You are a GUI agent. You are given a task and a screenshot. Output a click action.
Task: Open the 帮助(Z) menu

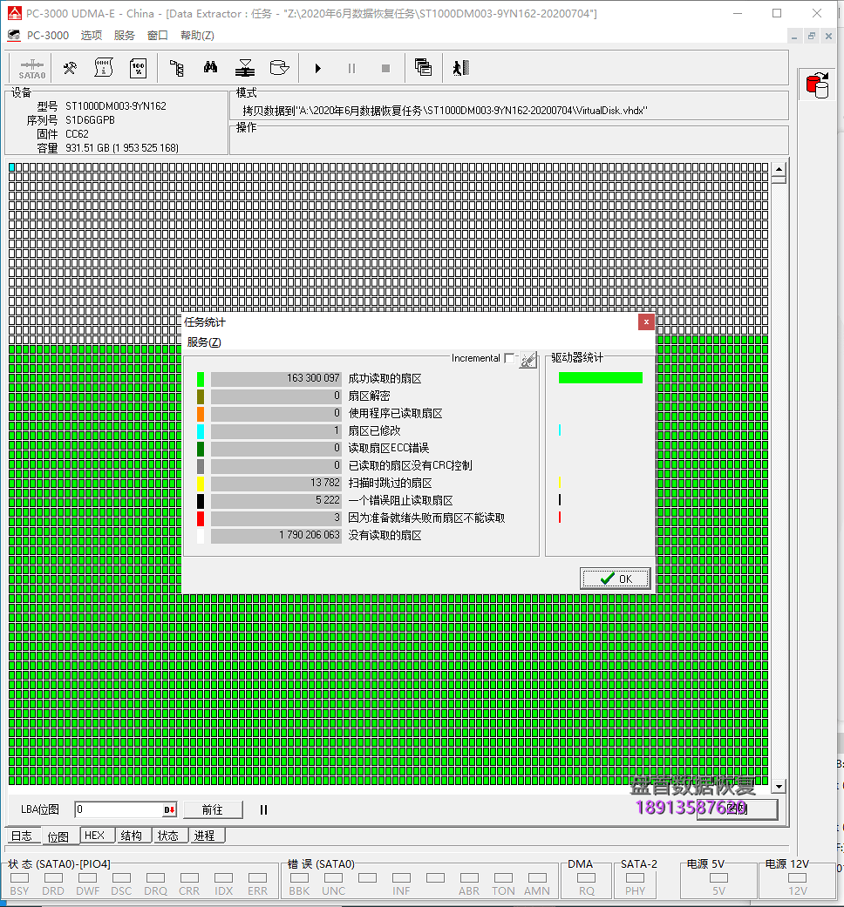197,35
